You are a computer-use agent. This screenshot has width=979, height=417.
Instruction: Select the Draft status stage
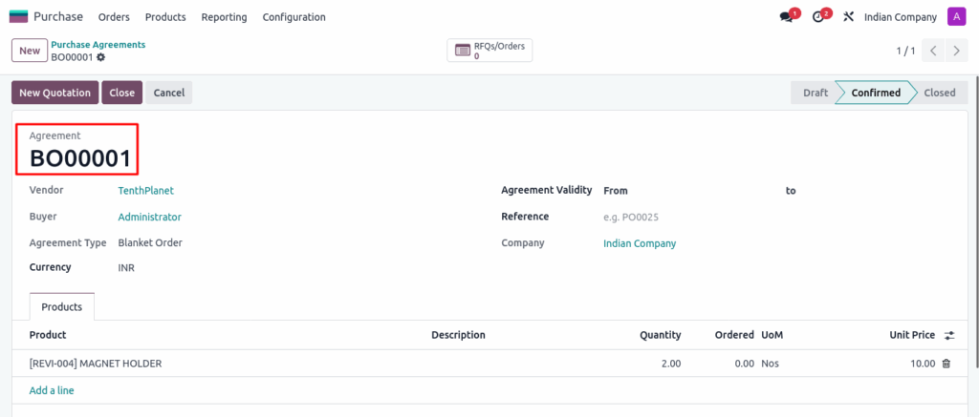click(x=816, y=93)
